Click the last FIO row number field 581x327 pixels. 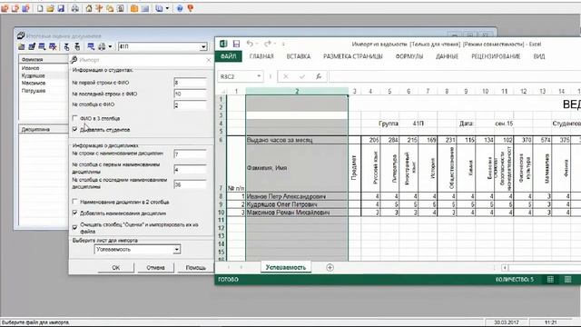point(190,94)
